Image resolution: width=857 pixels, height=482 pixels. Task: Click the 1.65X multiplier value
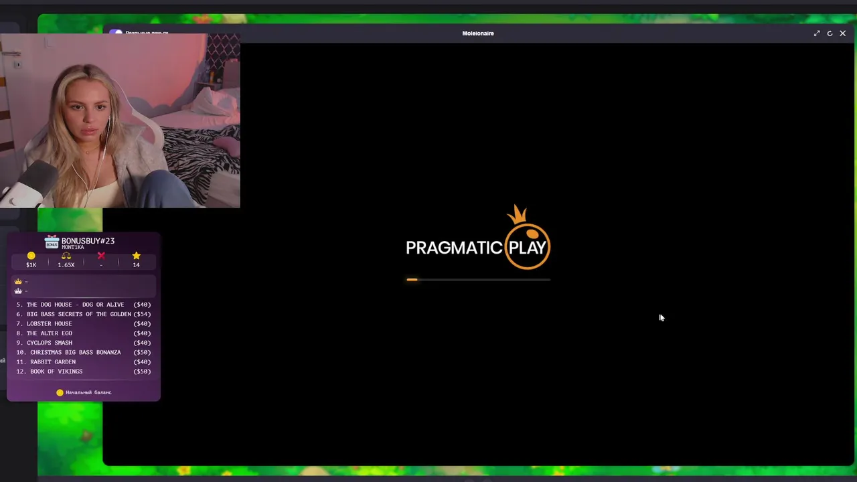click(x=66, y=265)
